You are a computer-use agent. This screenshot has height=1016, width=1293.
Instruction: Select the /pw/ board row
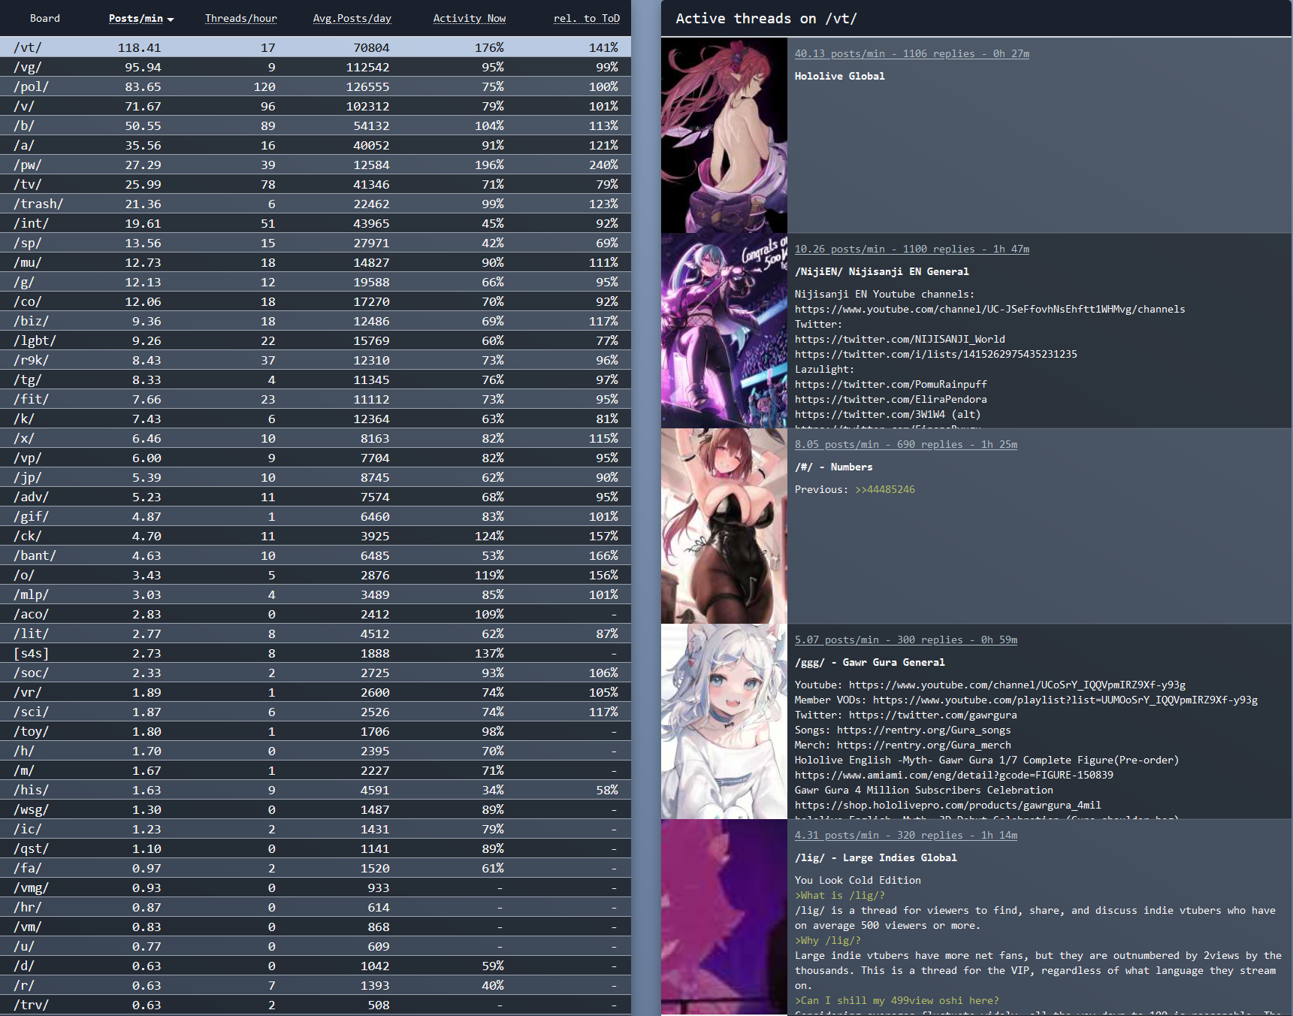[316, 165]
